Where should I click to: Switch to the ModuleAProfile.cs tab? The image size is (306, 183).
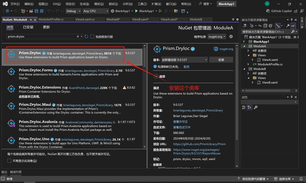[x=51, y=19]
